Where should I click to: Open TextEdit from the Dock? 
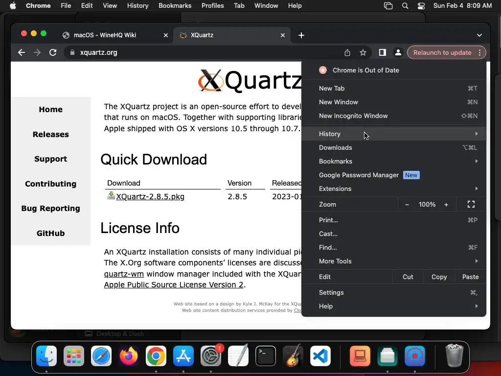click(x=238, y=356)
